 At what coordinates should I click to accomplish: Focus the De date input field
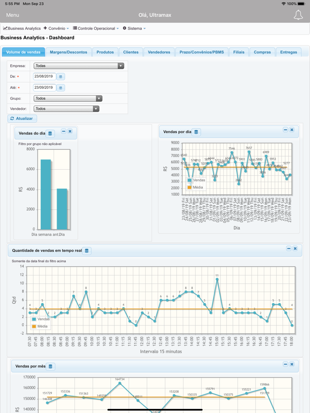tap(44, 76)
